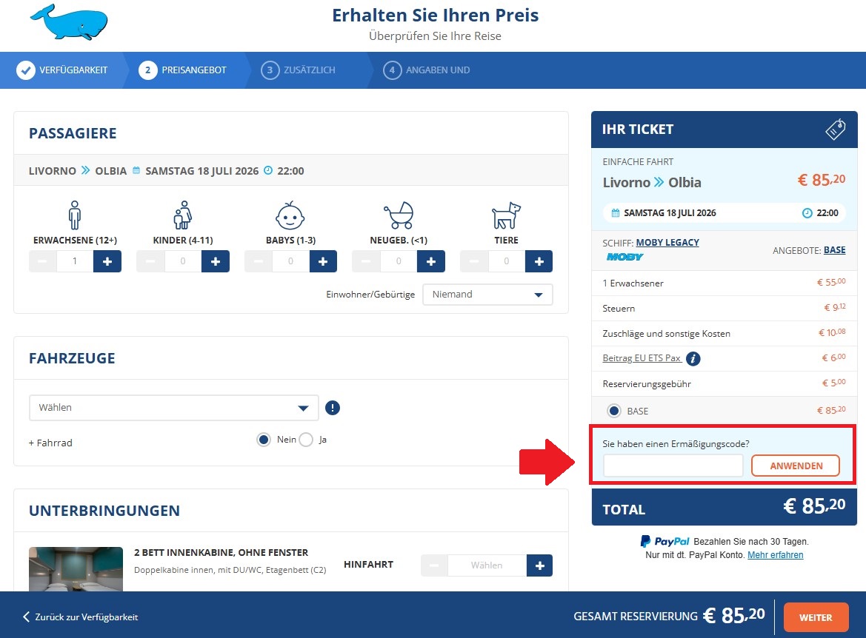Apply discount code with ANWENDEN button
The width and height of the screenshot is (866, 638).
click(796, 466)
